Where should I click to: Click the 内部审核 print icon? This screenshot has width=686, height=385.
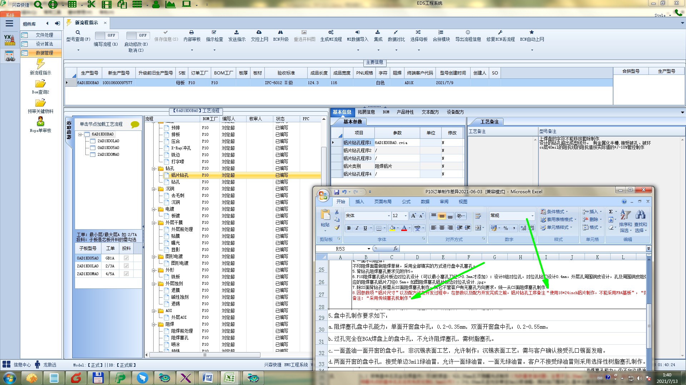point(192,32)
